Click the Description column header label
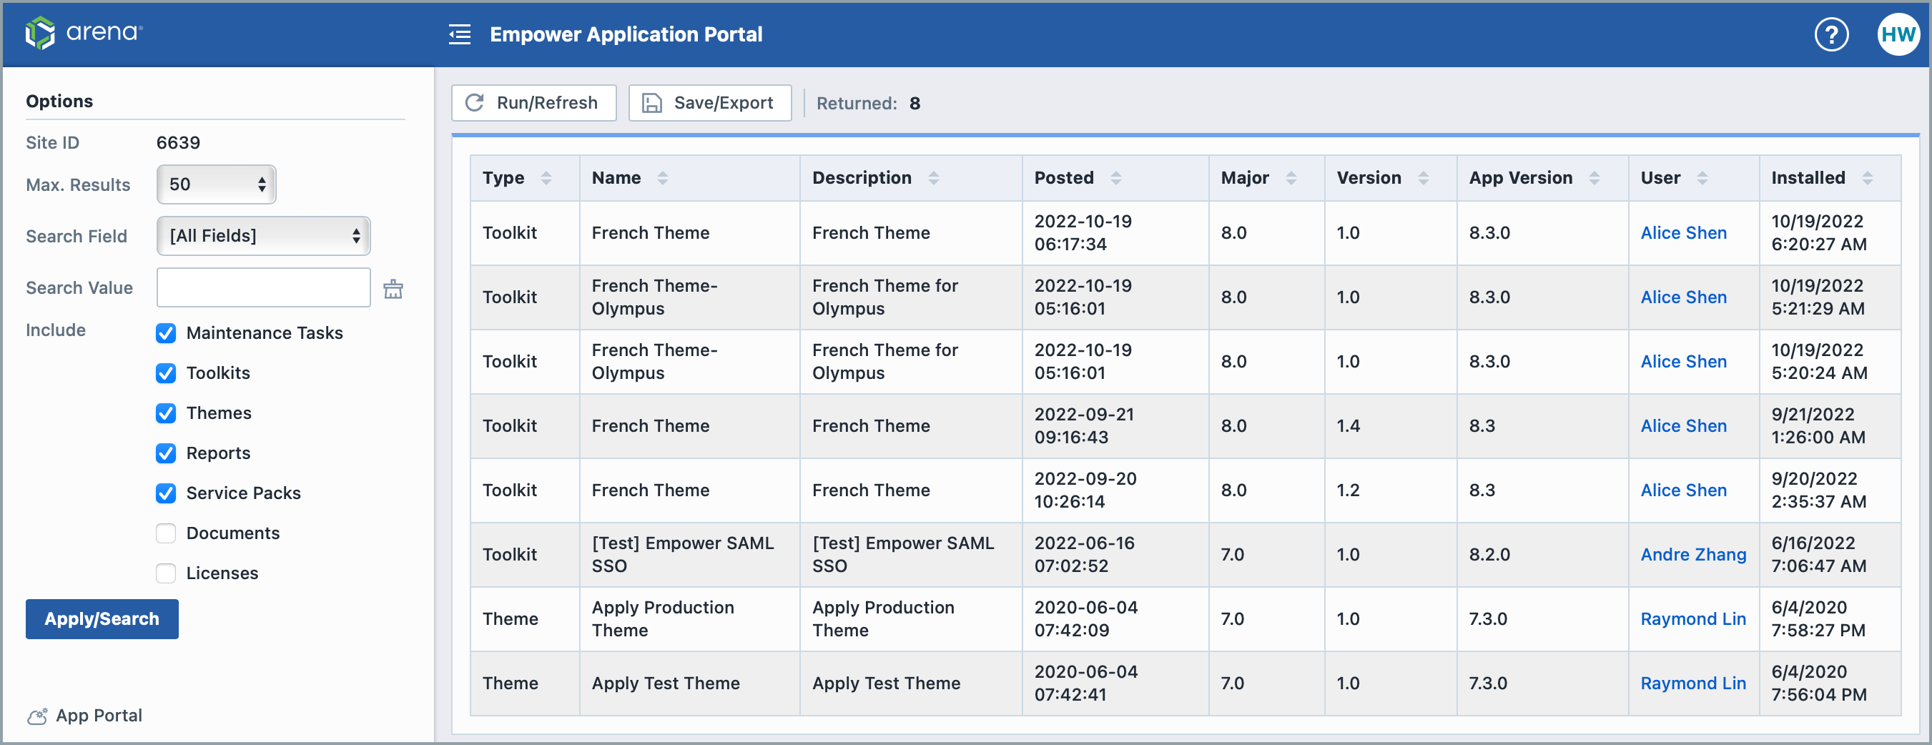The height and width of the screenshot is (745, 1932). point(862,178)
